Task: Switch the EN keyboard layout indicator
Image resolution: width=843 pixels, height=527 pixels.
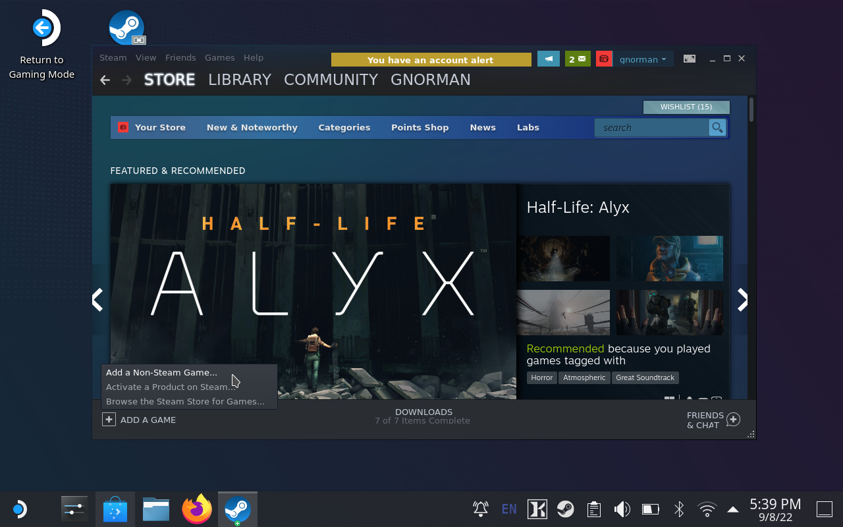Action: tap(509, 509)
